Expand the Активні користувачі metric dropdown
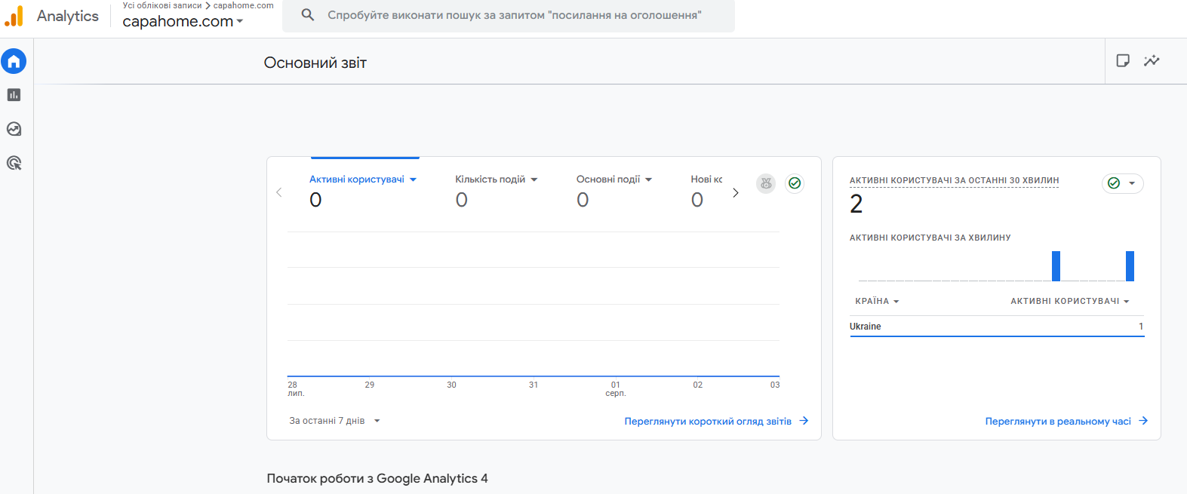The height and width of the screenshot is (494, 1187). (413, 179)
